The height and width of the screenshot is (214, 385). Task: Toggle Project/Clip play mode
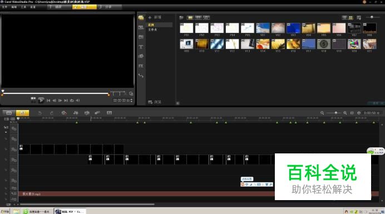click(x=33, y=100)
